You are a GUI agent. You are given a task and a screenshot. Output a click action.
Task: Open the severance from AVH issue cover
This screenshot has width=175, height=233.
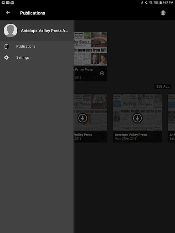[x=90, y=49]
